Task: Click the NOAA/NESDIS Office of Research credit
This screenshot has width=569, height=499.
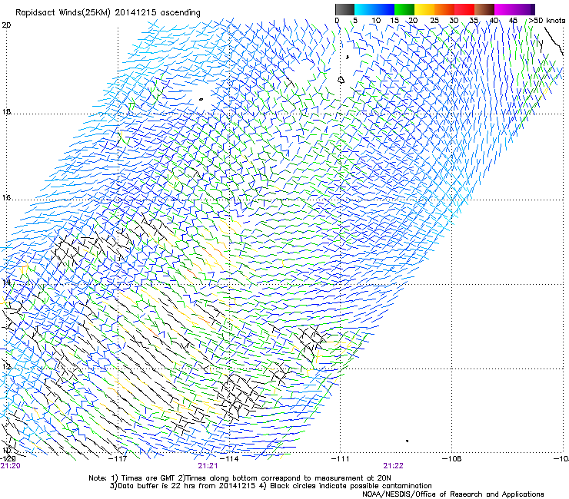Action: pos(453,494)
